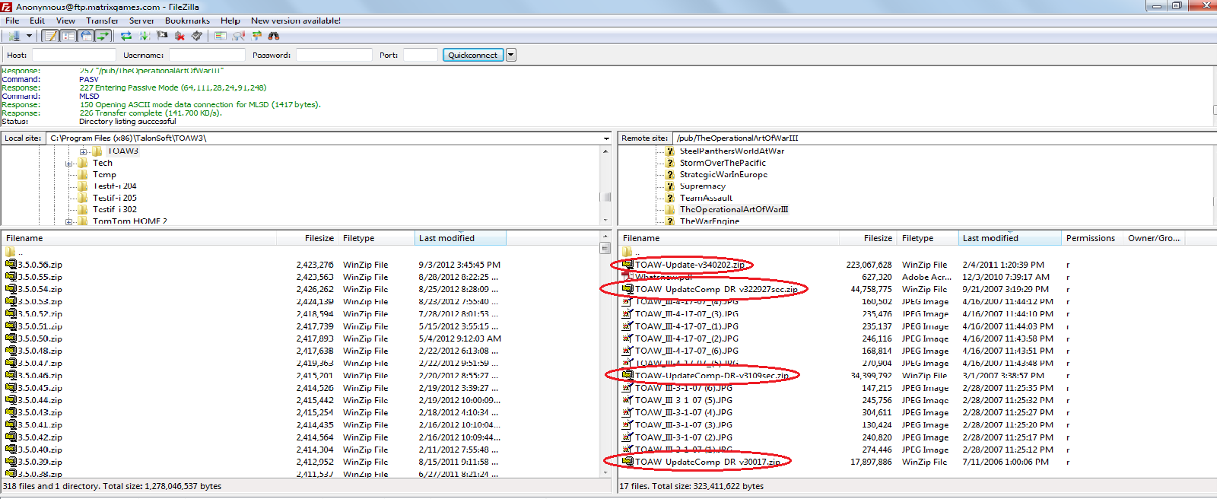Toggle directory comparison
Image resolution: width=1220 pixels, height=499 pixels.
(x=239, y=36)
